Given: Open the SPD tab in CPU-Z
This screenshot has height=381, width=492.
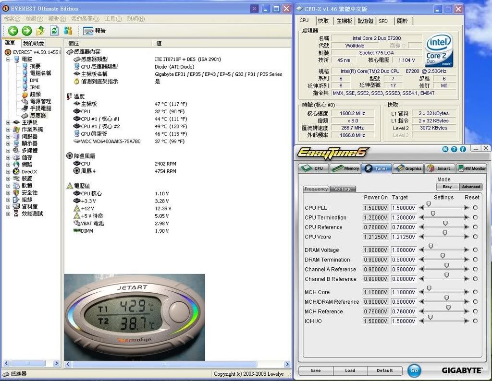Looking at the screenshot, I should pyautogui.click(x=383, y=21).
